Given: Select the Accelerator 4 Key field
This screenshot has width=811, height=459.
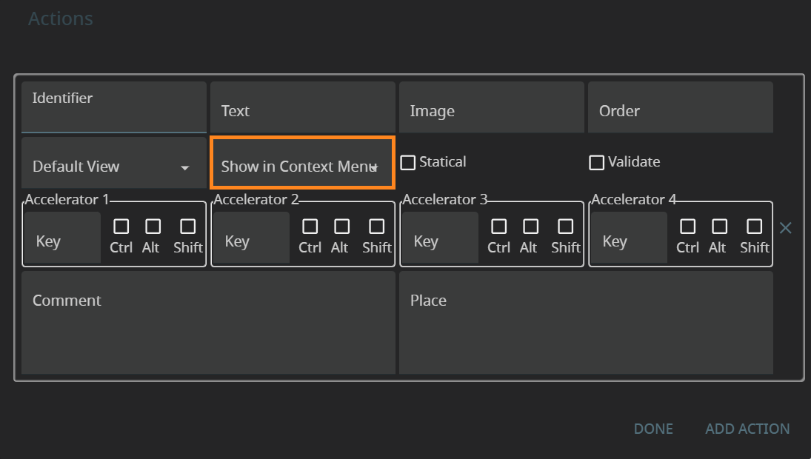Looking at the screenshot, I should coord(629,241).
